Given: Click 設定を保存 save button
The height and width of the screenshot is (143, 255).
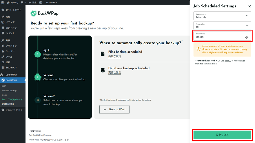Looking at the screenshot, I should tap(222, 135).
